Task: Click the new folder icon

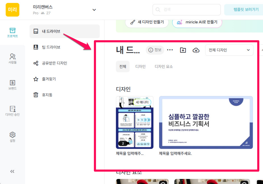Action: (183, 50)
